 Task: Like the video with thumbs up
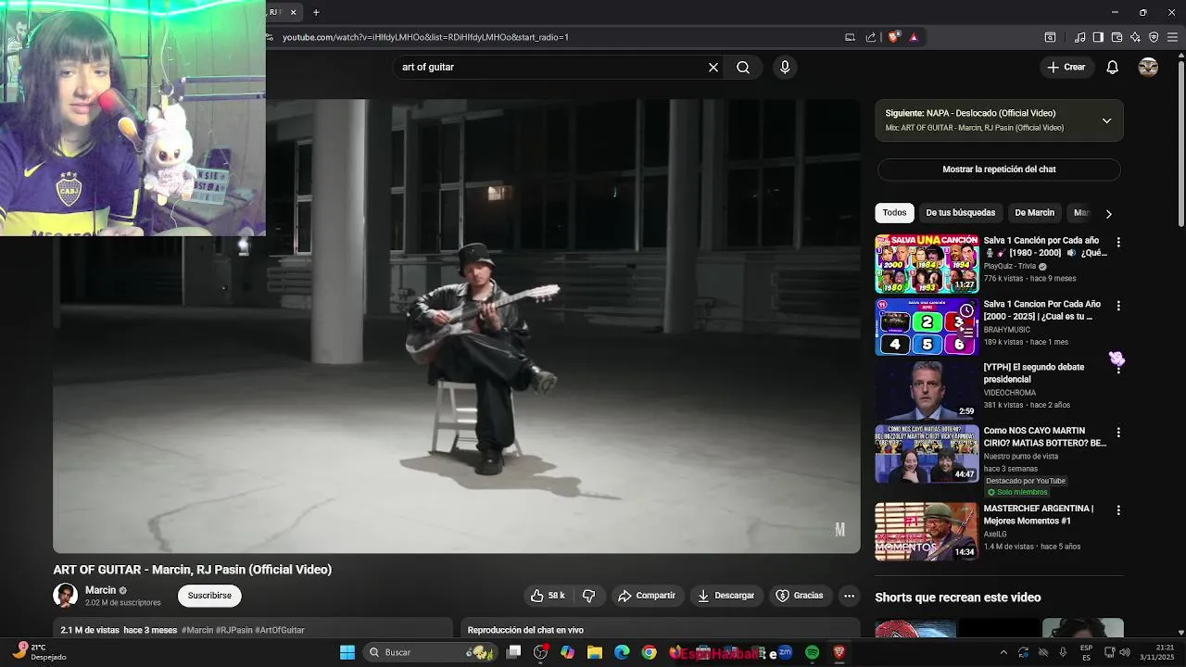tap(547, 596)
